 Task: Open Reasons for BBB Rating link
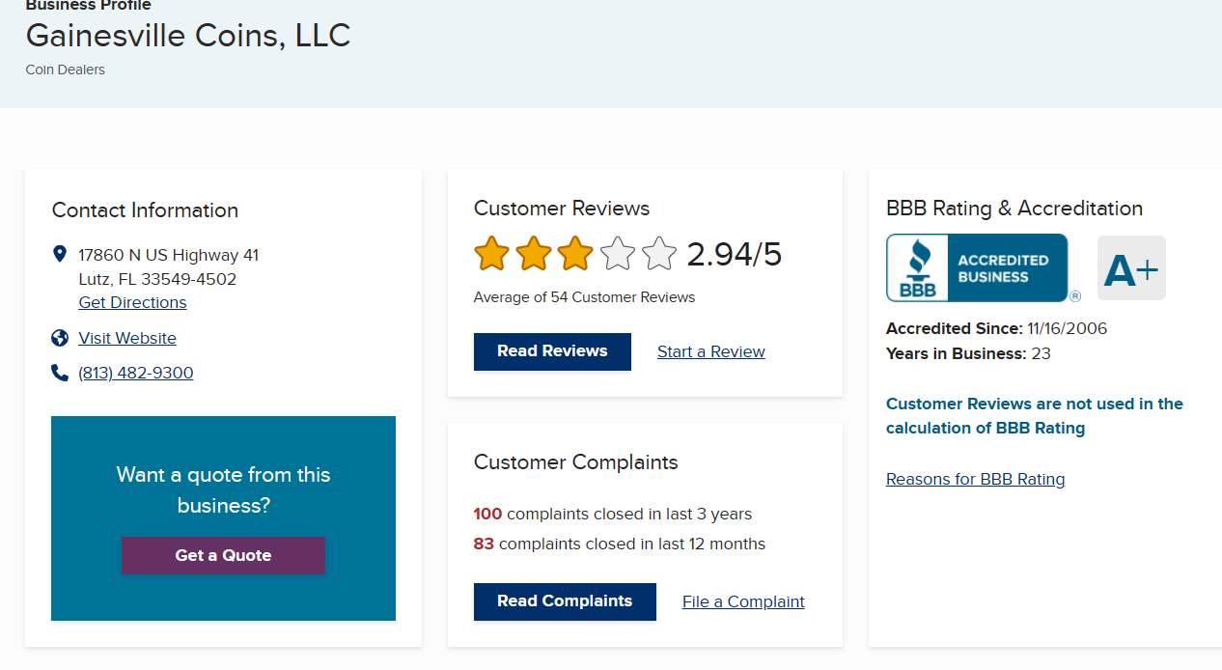pyautogui.click(x=975, y=479)
